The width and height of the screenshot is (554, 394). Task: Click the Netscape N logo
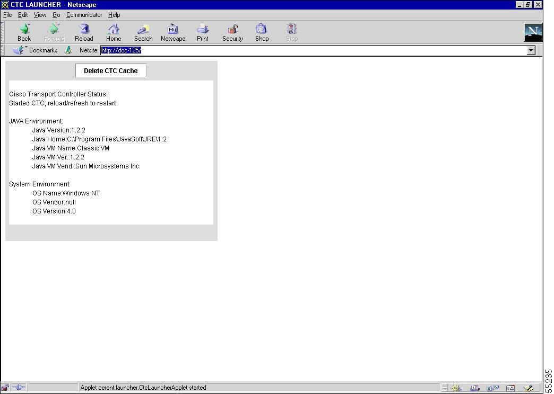(x=533, y=32)
